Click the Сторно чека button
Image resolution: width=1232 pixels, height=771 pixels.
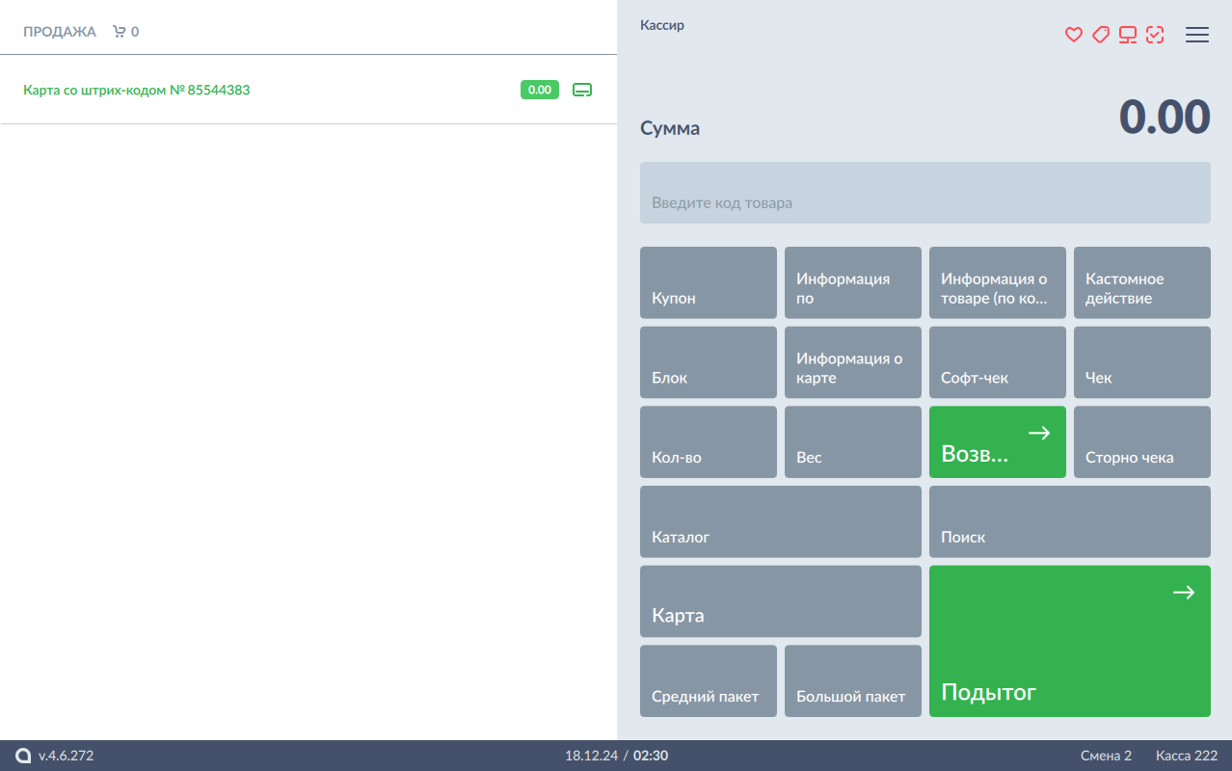coord(1141,442)
